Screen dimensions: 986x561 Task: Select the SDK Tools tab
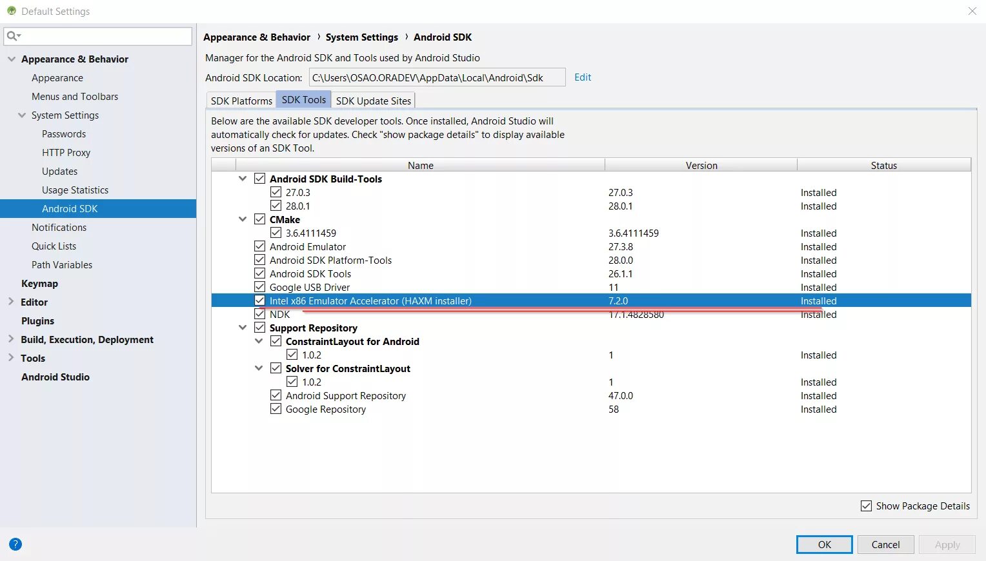coord(304,99)
